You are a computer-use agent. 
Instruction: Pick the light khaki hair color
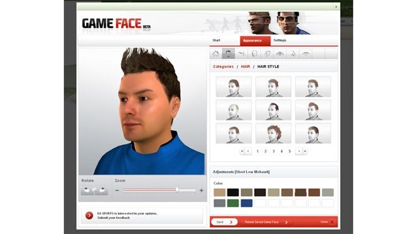click(x=274, y=192)
